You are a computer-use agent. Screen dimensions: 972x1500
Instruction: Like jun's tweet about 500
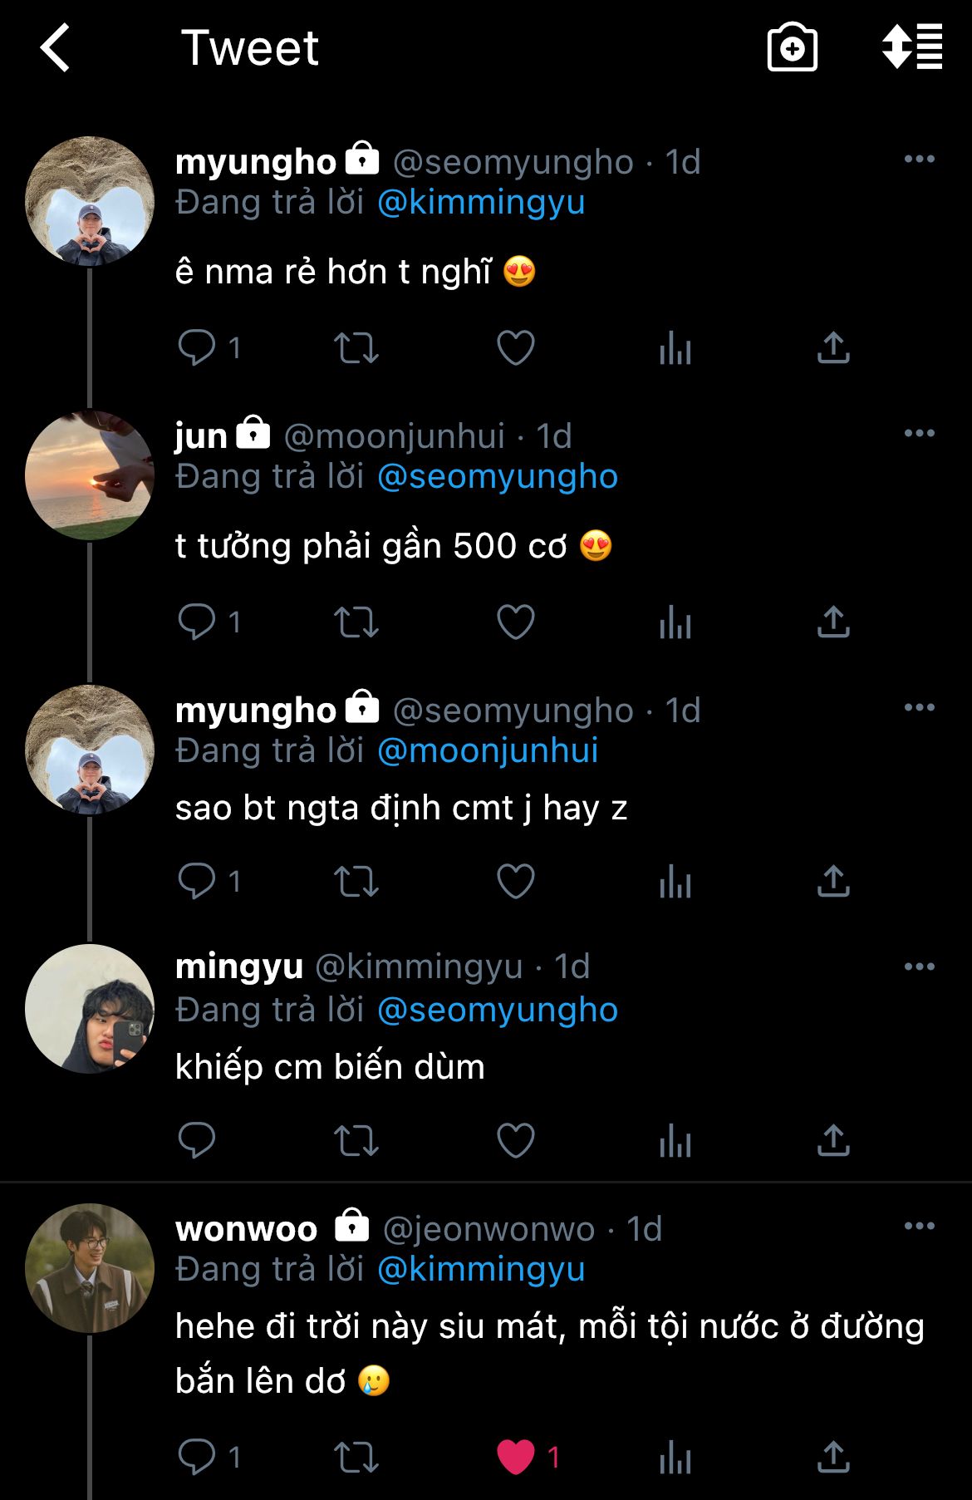click(x=516, y=622)
